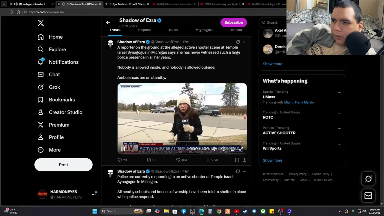Open options for the Wii Sports trend
Screen dimensions: 384x216
339,144
